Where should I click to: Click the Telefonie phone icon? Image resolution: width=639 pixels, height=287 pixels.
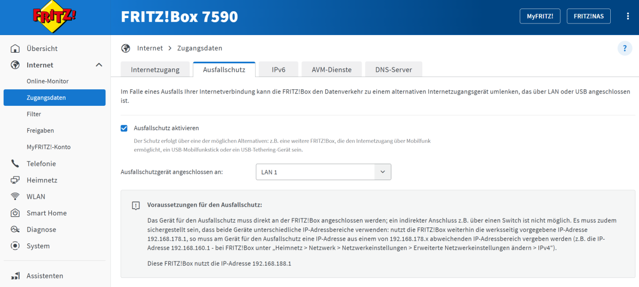click(x=15, y=164)
